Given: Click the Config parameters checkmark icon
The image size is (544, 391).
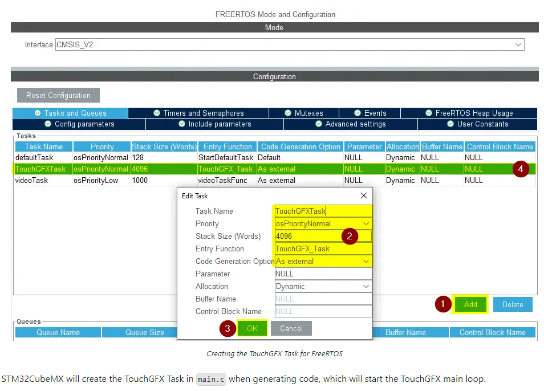Looking at the screenshot, I should pyautogui.click(x=48, y=124).
